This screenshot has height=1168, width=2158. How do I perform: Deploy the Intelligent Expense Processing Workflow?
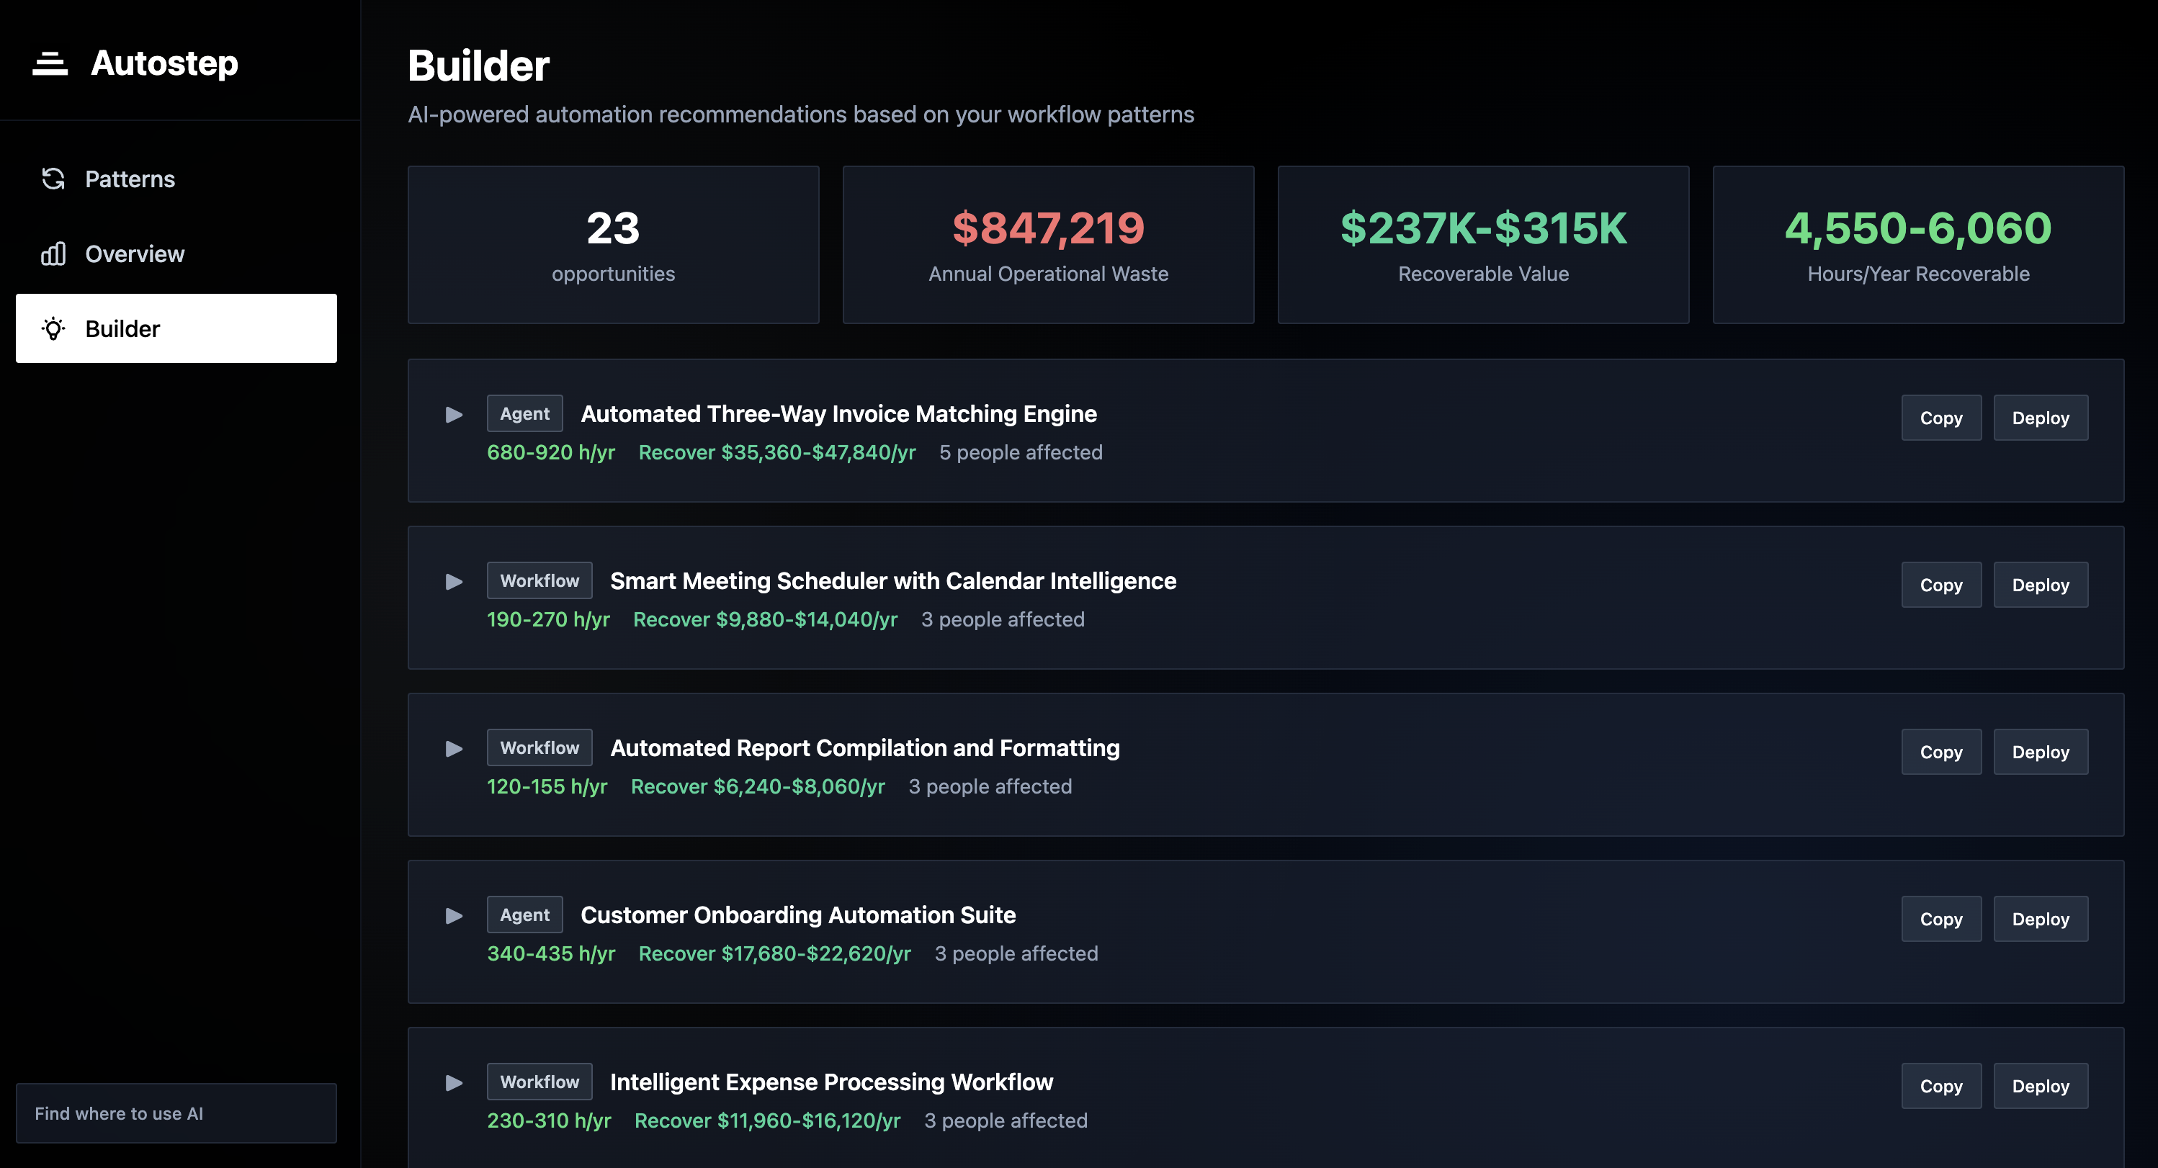tap(2040, 1086)
